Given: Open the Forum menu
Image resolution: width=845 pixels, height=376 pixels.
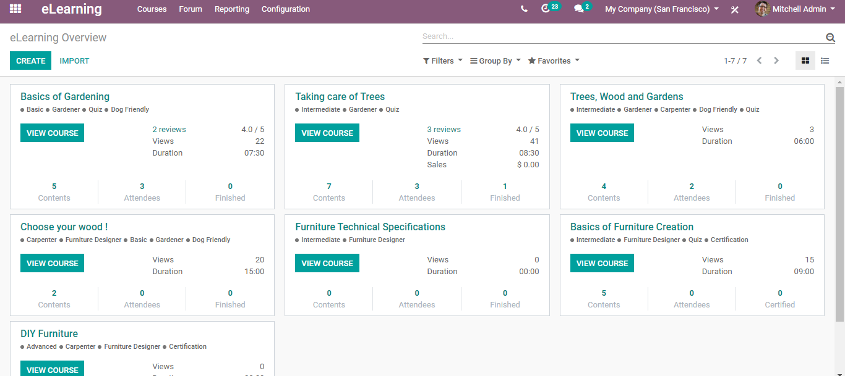Looking at the screenshot, I should click(x=191, y=9).
